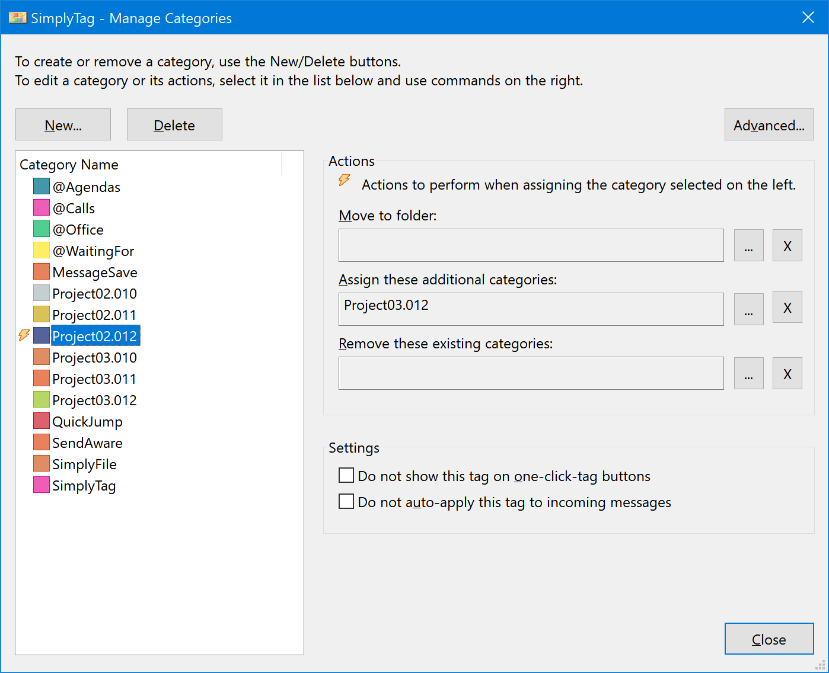
Task: Select the Project02.011 category
Action: click(x=94, y=315)
